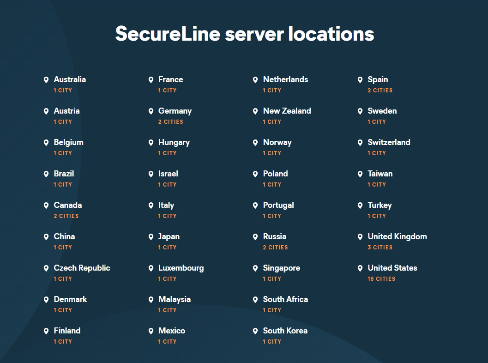Click 2 CITIES under Spain
Screen dimensions: 488x363
point(380,90)
